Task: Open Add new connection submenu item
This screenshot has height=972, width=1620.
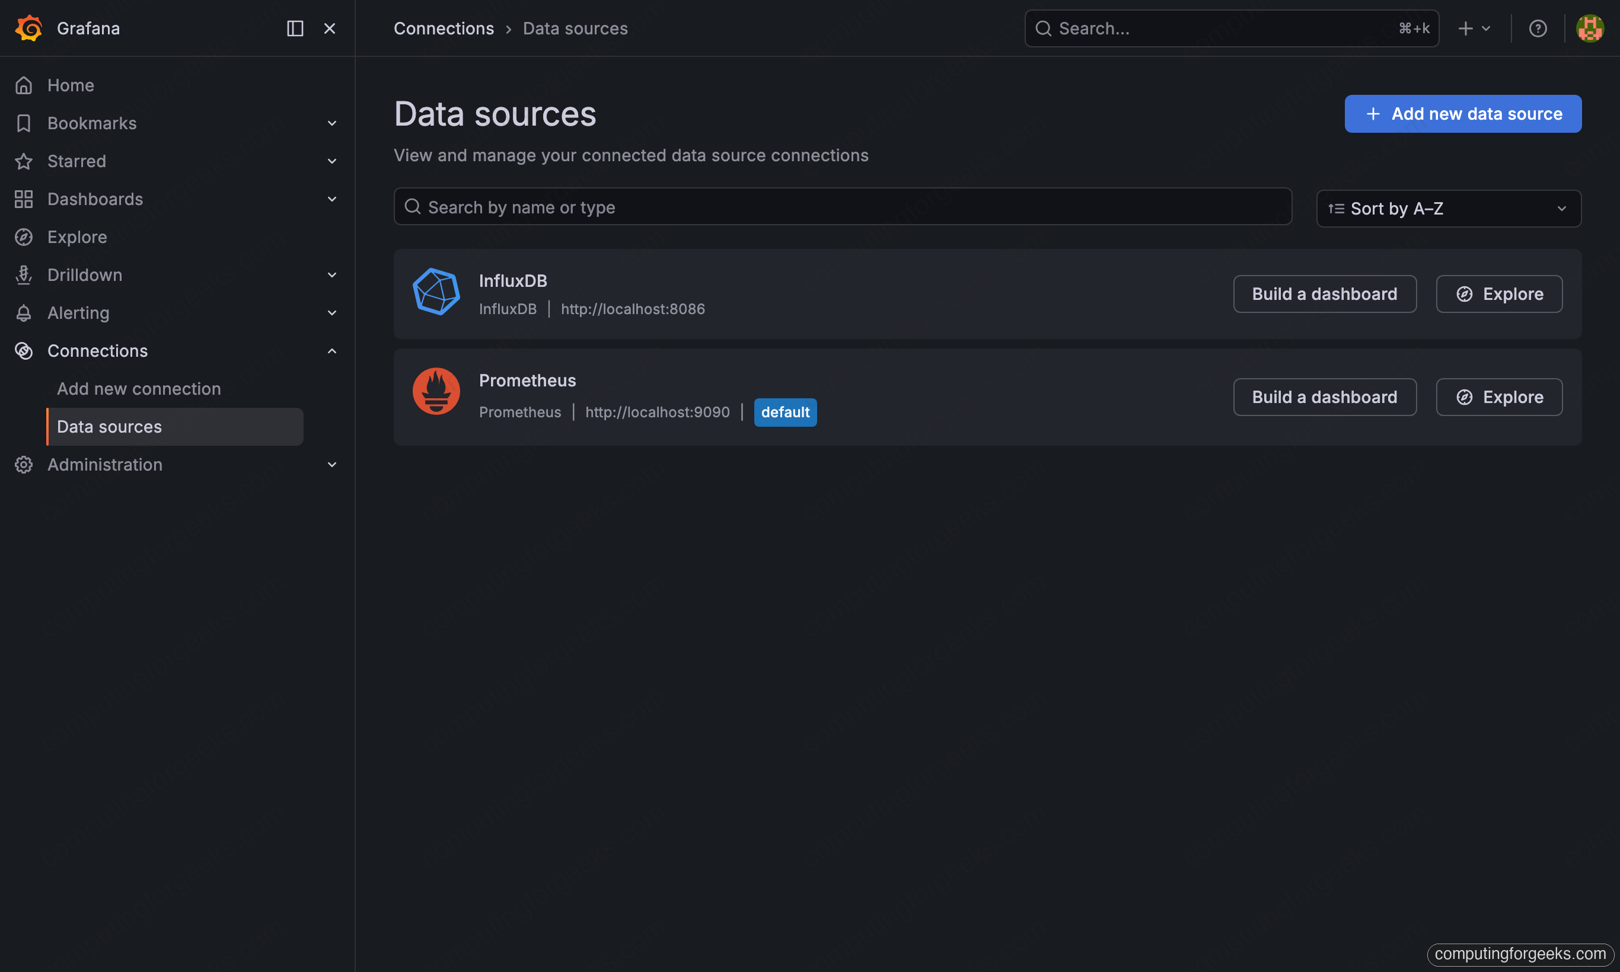Action: click(x=139, y=389)
